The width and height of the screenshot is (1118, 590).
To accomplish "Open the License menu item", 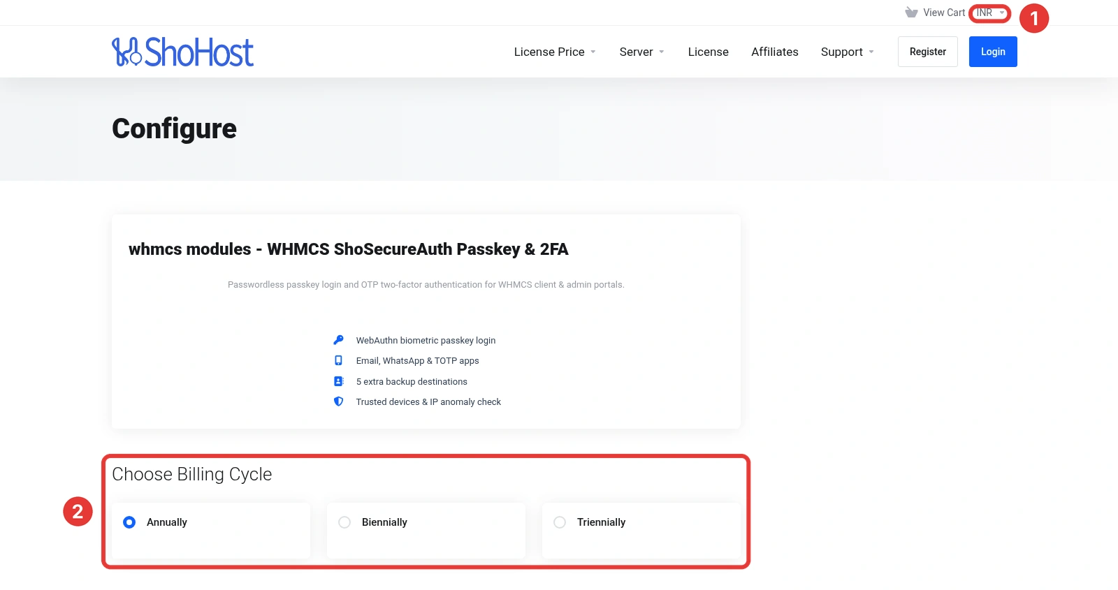I will (x=708, y=52).
